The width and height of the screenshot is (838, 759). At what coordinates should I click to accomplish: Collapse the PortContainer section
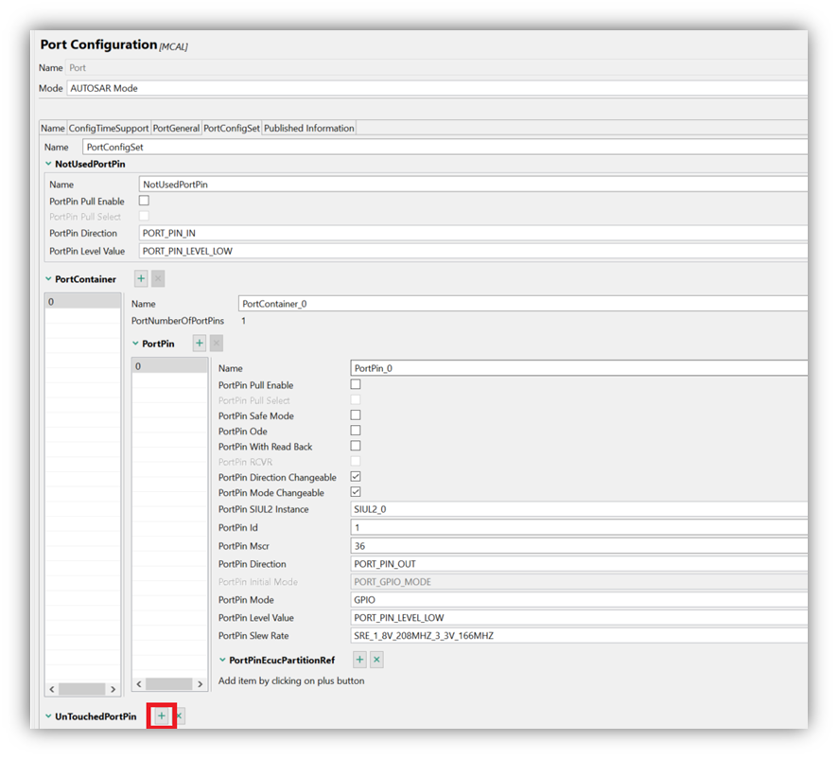[x=48, y=279]
